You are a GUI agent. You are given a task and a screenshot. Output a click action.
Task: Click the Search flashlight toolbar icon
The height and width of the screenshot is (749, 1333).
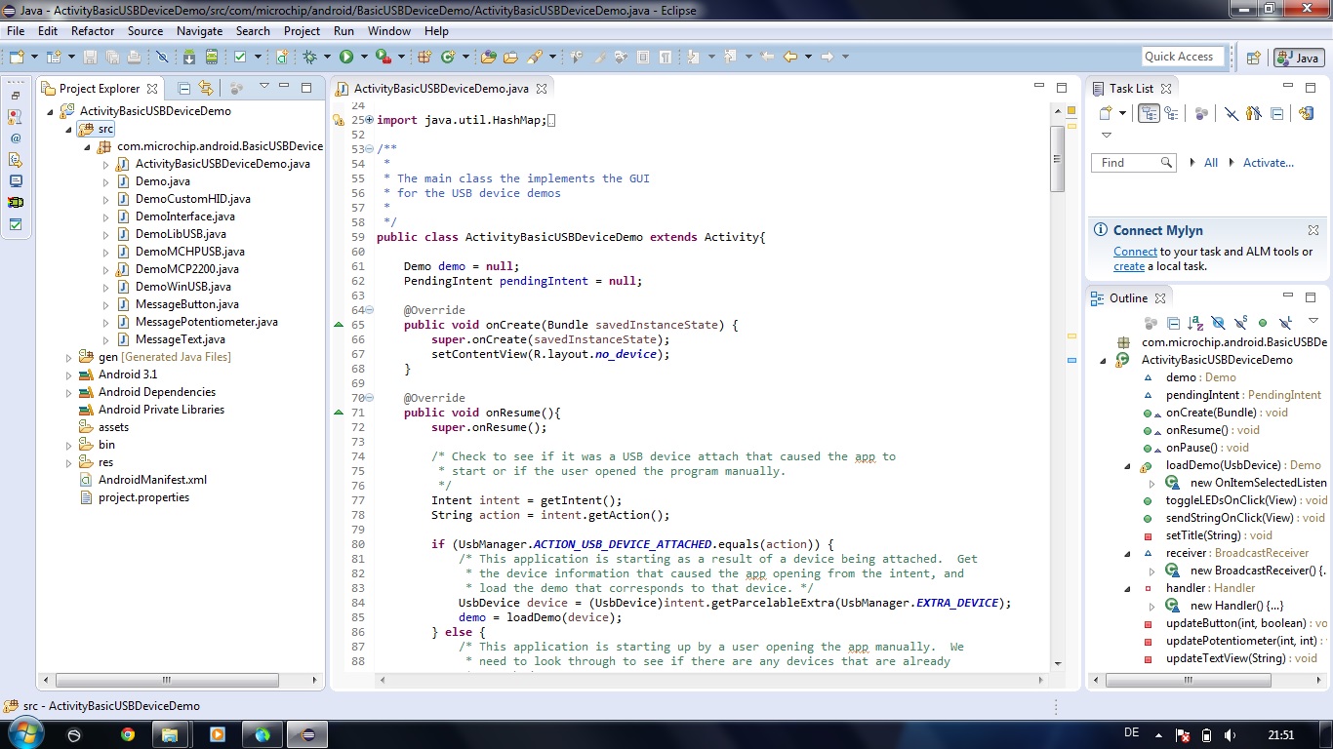pos(535,57)
